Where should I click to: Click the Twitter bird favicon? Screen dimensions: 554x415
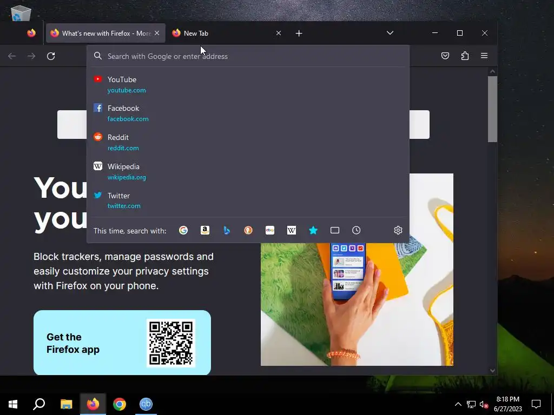click(98, 195)
